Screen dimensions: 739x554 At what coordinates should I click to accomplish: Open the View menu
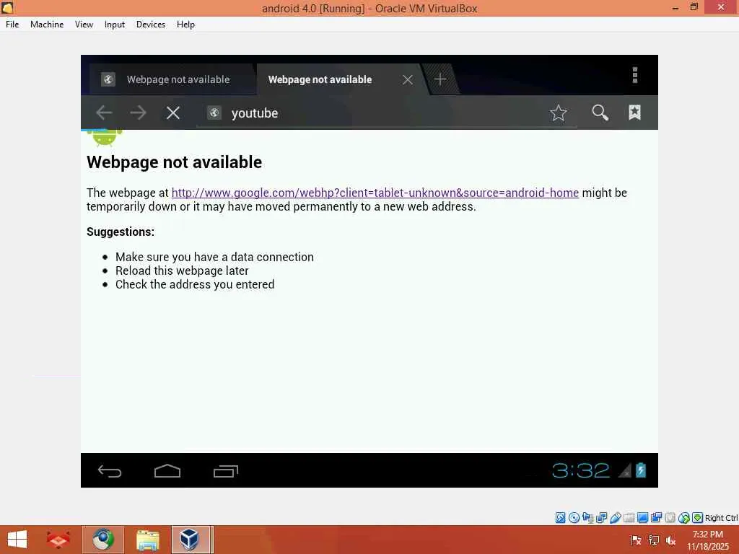click(84, 25)
